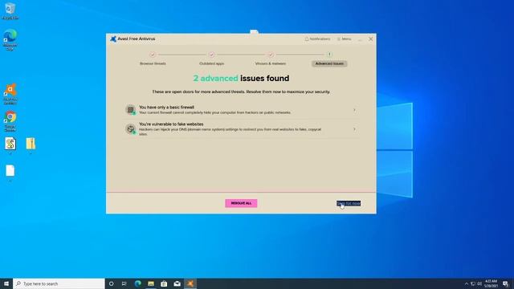The width and height of the screenshot is (514, 289).
Task: Open Avast Notifications
Action: click(x=318, y=39)
